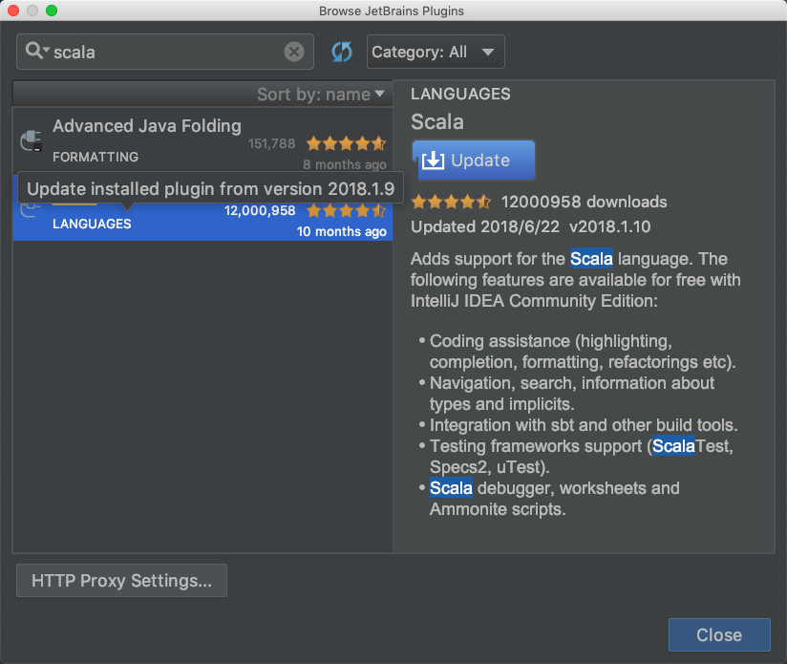Open the Category: All dropdown
This screenshot has height=664, width=787.
(436, 52)
